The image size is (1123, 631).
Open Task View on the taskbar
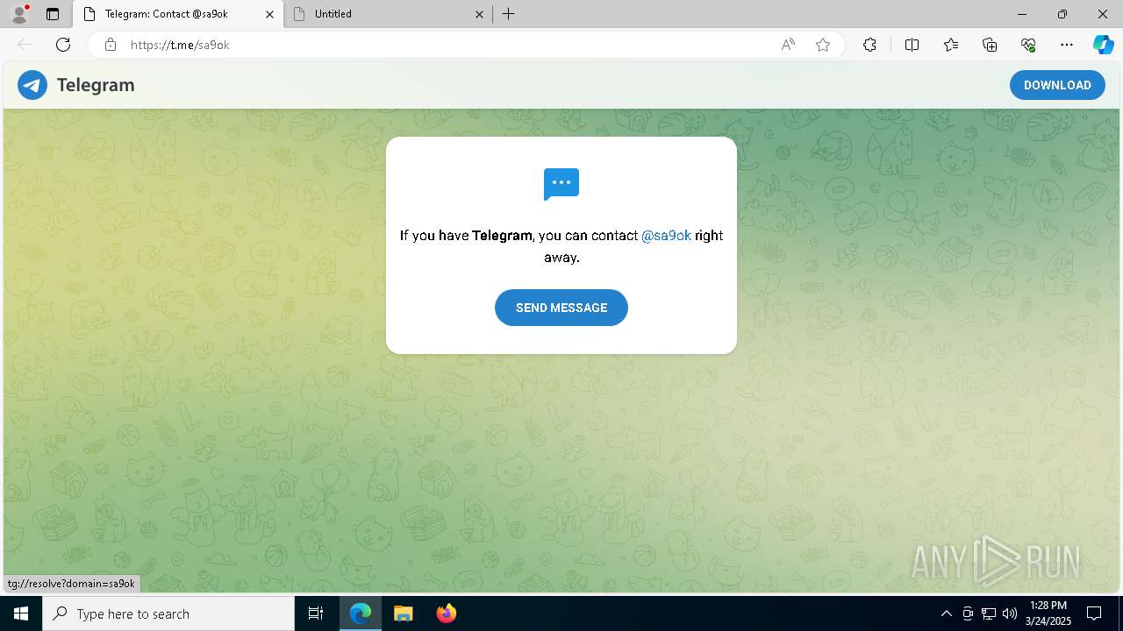coord(316,613)
